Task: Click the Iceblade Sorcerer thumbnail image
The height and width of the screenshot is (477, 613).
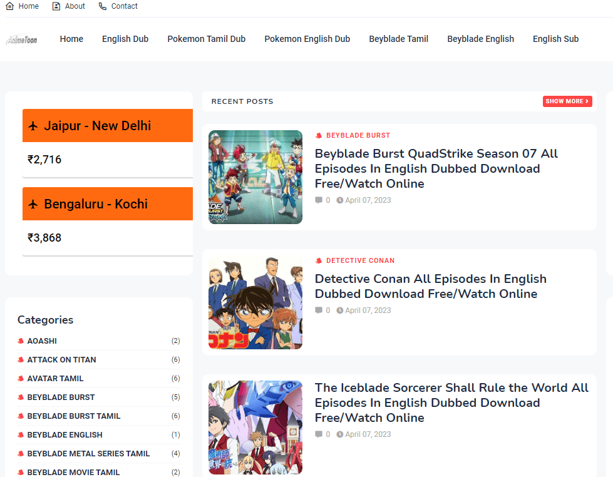Action: click(255, 428)
